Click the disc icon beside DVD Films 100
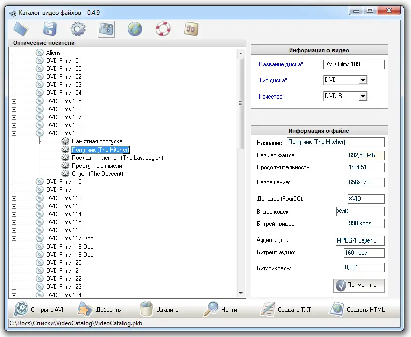This screenshot has width=411, height=337. tap(39, 69)
